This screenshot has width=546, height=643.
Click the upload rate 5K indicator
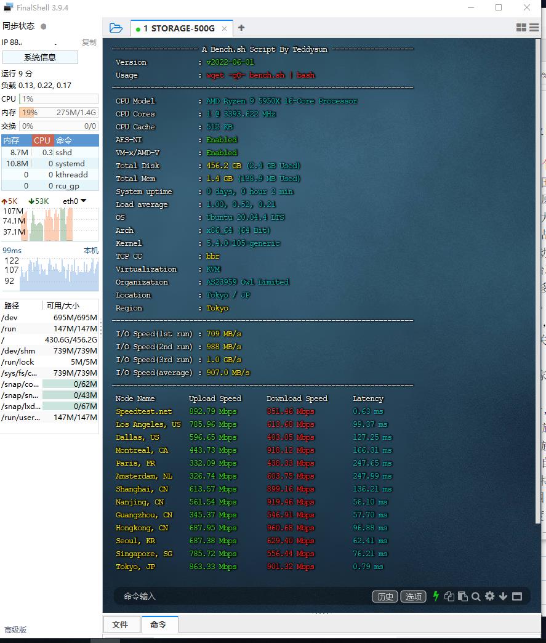tap(9, 201)
